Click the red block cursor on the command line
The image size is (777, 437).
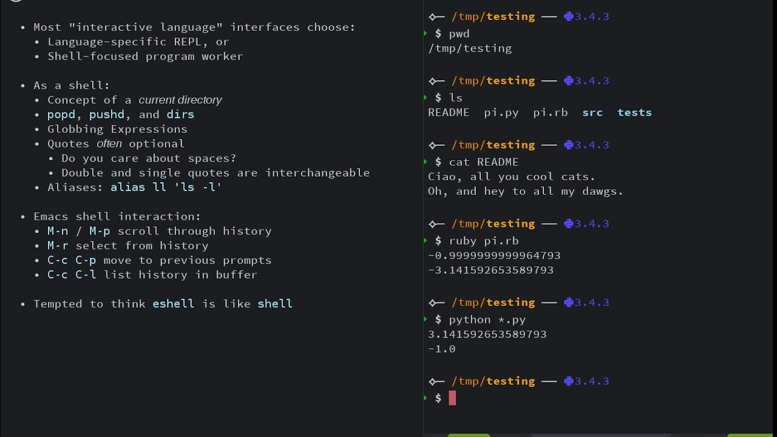[x=452, y=398]
